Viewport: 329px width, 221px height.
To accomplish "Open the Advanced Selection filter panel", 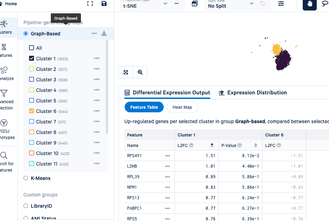I will click(x=6, y=100).
